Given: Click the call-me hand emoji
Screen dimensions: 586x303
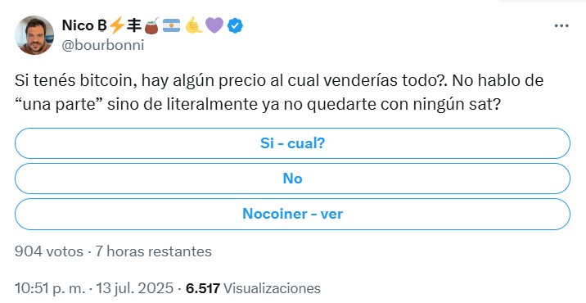Looking at the screenshot, I should tap(194, 25).
